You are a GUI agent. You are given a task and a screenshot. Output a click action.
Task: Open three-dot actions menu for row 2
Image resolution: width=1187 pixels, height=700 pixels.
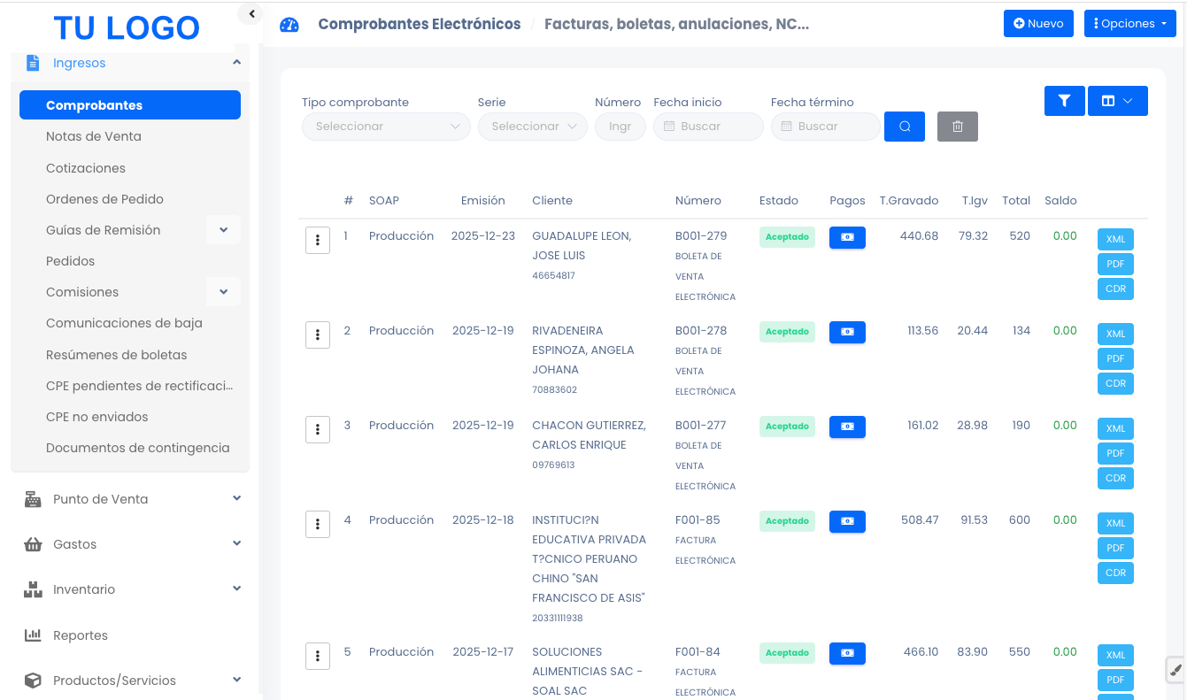coord(318,335)
